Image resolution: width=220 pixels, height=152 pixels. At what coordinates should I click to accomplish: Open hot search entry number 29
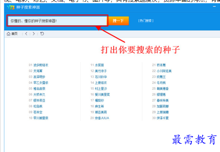162,112
